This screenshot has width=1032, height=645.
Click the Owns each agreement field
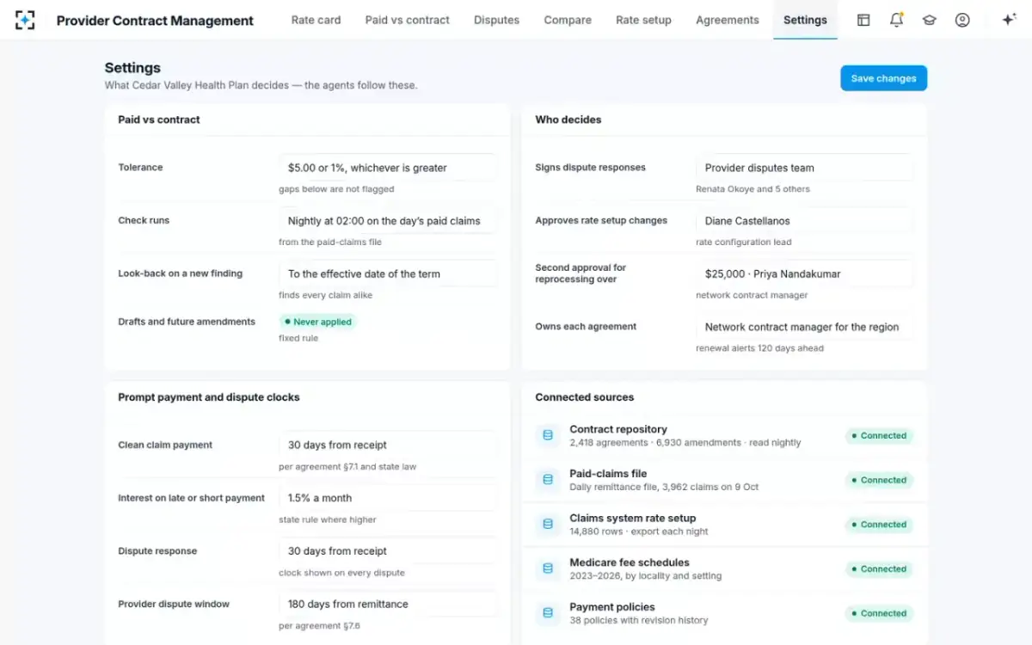click(804, 327)
